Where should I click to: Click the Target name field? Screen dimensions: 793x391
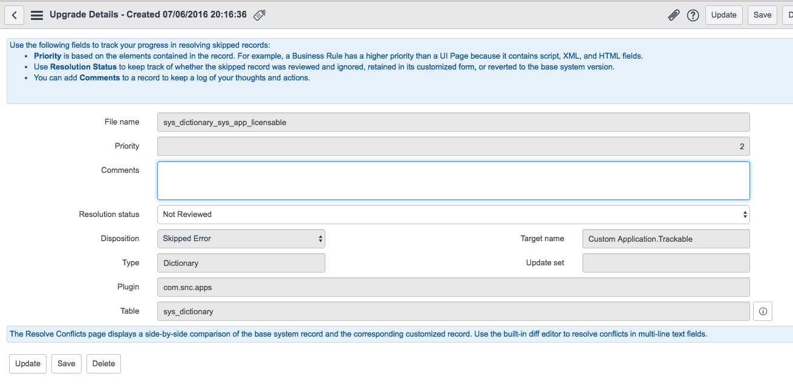tap(665, 238)
